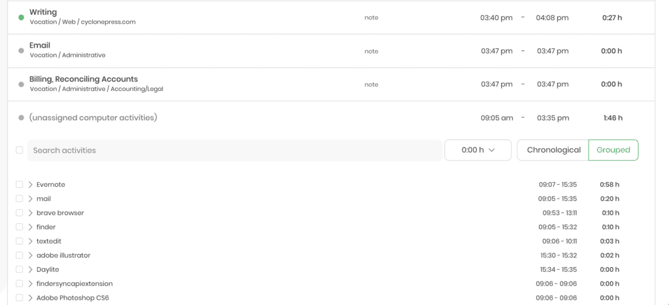Expand the finder group chevron

click(30, 227)
